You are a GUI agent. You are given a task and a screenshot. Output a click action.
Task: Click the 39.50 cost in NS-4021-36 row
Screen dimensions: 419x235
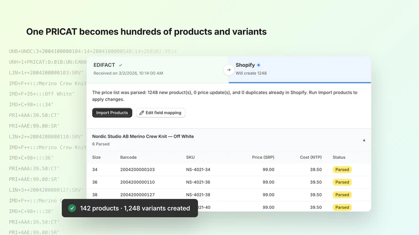point(316,182)
